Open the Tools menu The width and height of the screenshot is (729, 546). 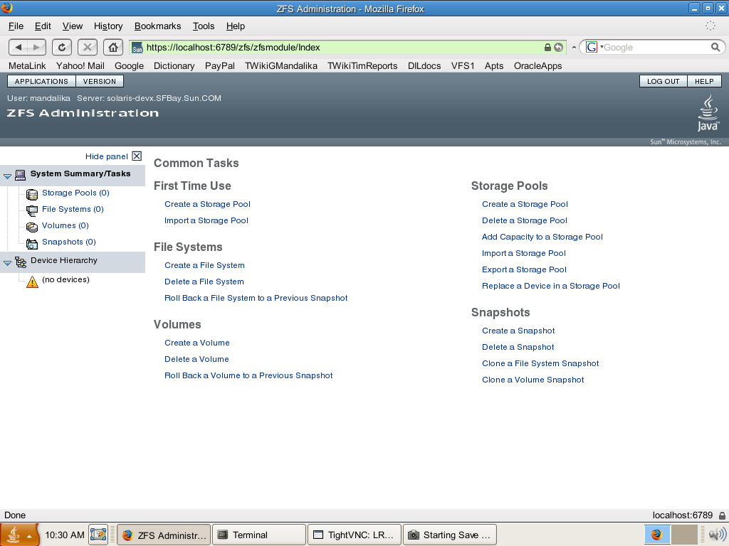204,26
